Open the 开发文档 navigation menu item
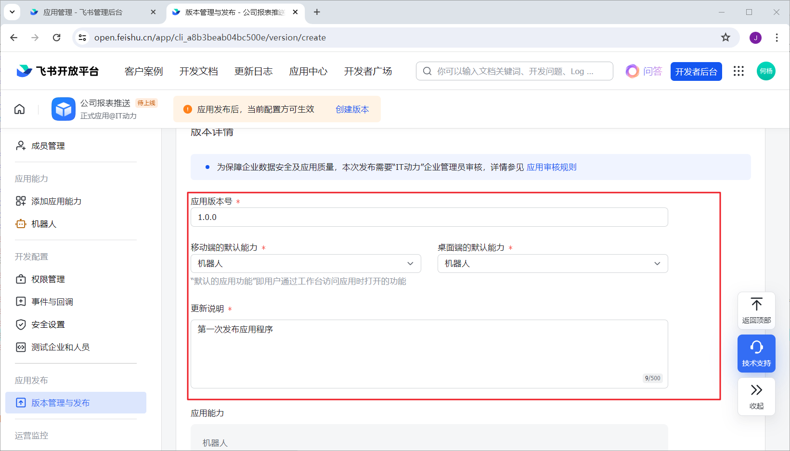The width and height of the screenshot is (790, 451). coord(198,71)
